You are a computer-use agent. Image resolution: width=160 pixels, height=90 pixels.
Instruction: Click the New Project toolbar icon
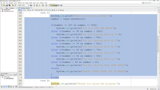point(4,5)
